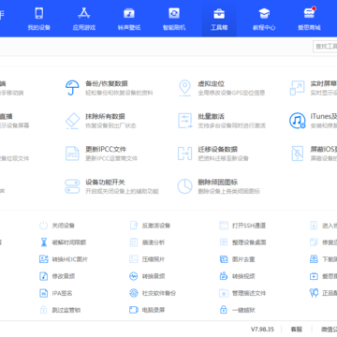Viewport: 337px width, 337px height.
Task: Open the 屏蔽iOS更新 block update icon
Action: point(297,154)
